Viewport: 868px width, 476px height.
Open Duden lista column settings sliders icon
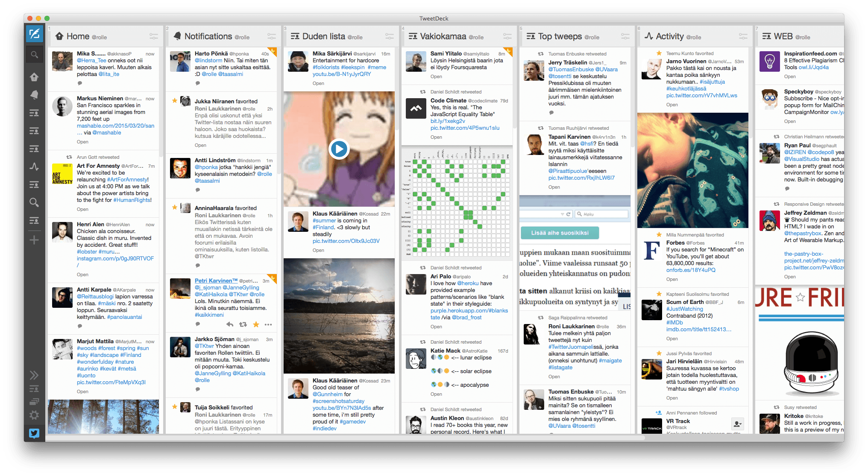click(x=390, y=36)
